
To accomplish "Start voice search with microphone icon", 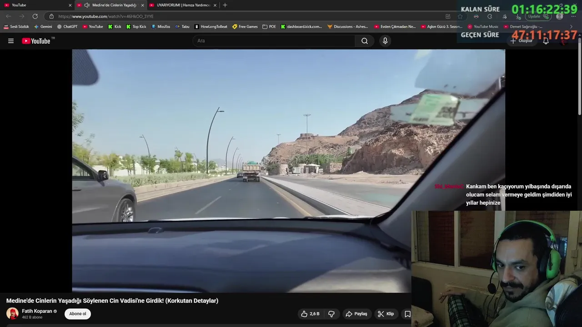I will coord(385,41).
